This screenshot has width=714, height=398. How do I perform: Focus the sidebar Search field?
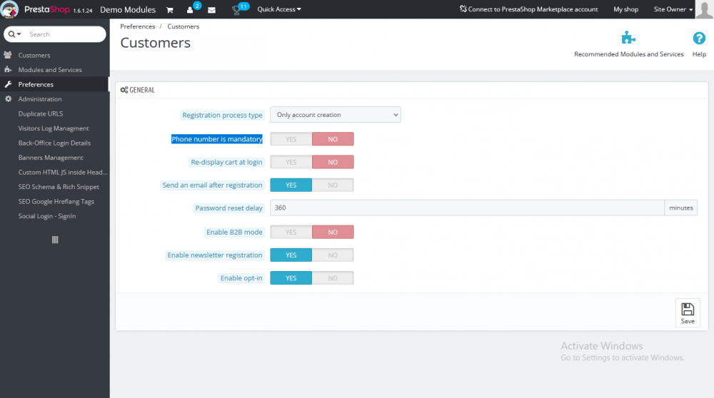pyautogui.click(x=65, y=34)
